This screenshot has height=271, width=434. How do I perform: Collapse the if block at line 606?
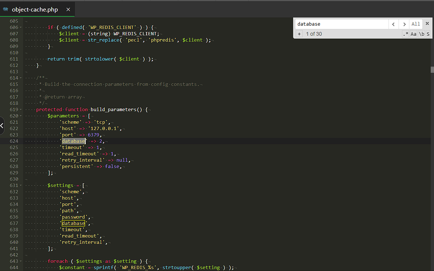pyautogui.click(x=21, y=28)
